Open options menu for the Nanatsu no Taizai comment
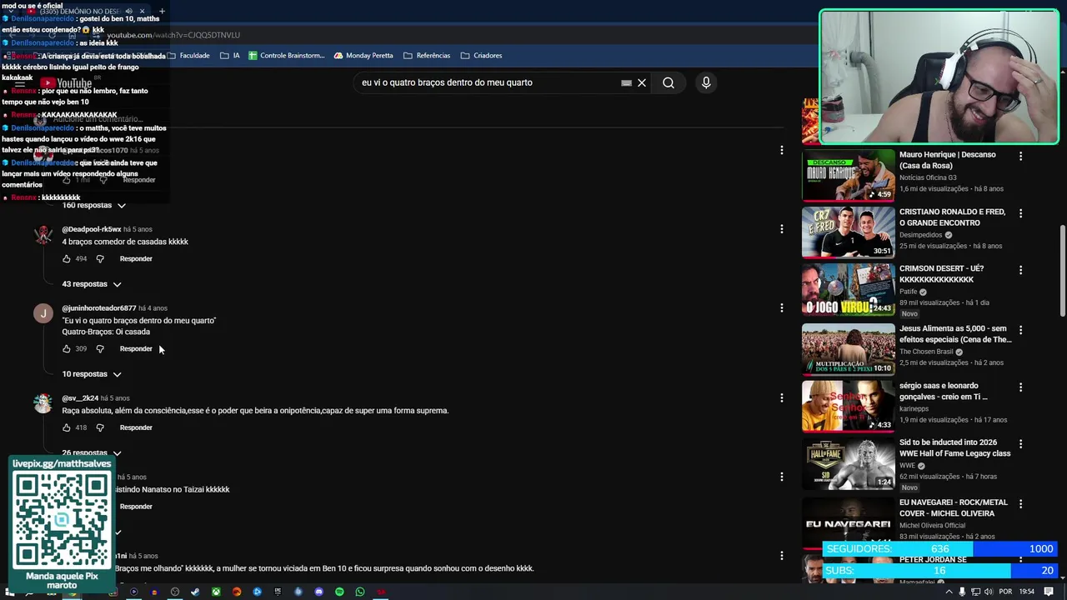Screen dimensions: 1067x600 click(781, 477)
